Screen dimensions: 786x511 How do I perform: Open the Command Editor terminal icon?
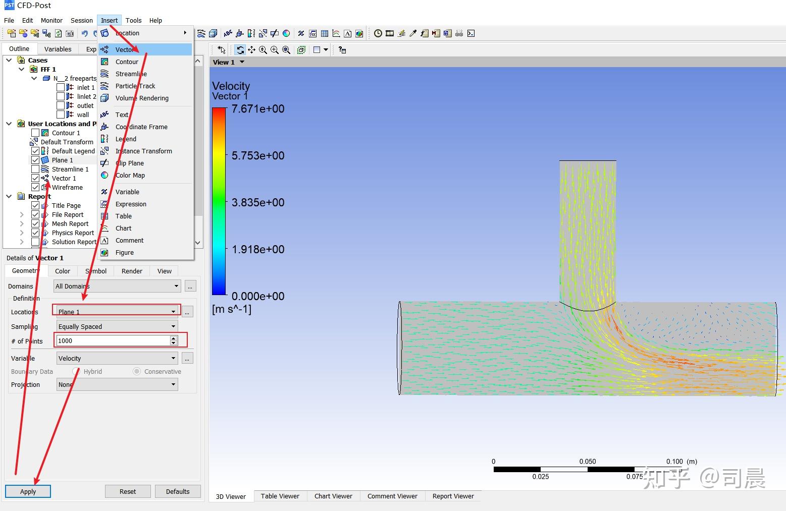pos(471,34)
